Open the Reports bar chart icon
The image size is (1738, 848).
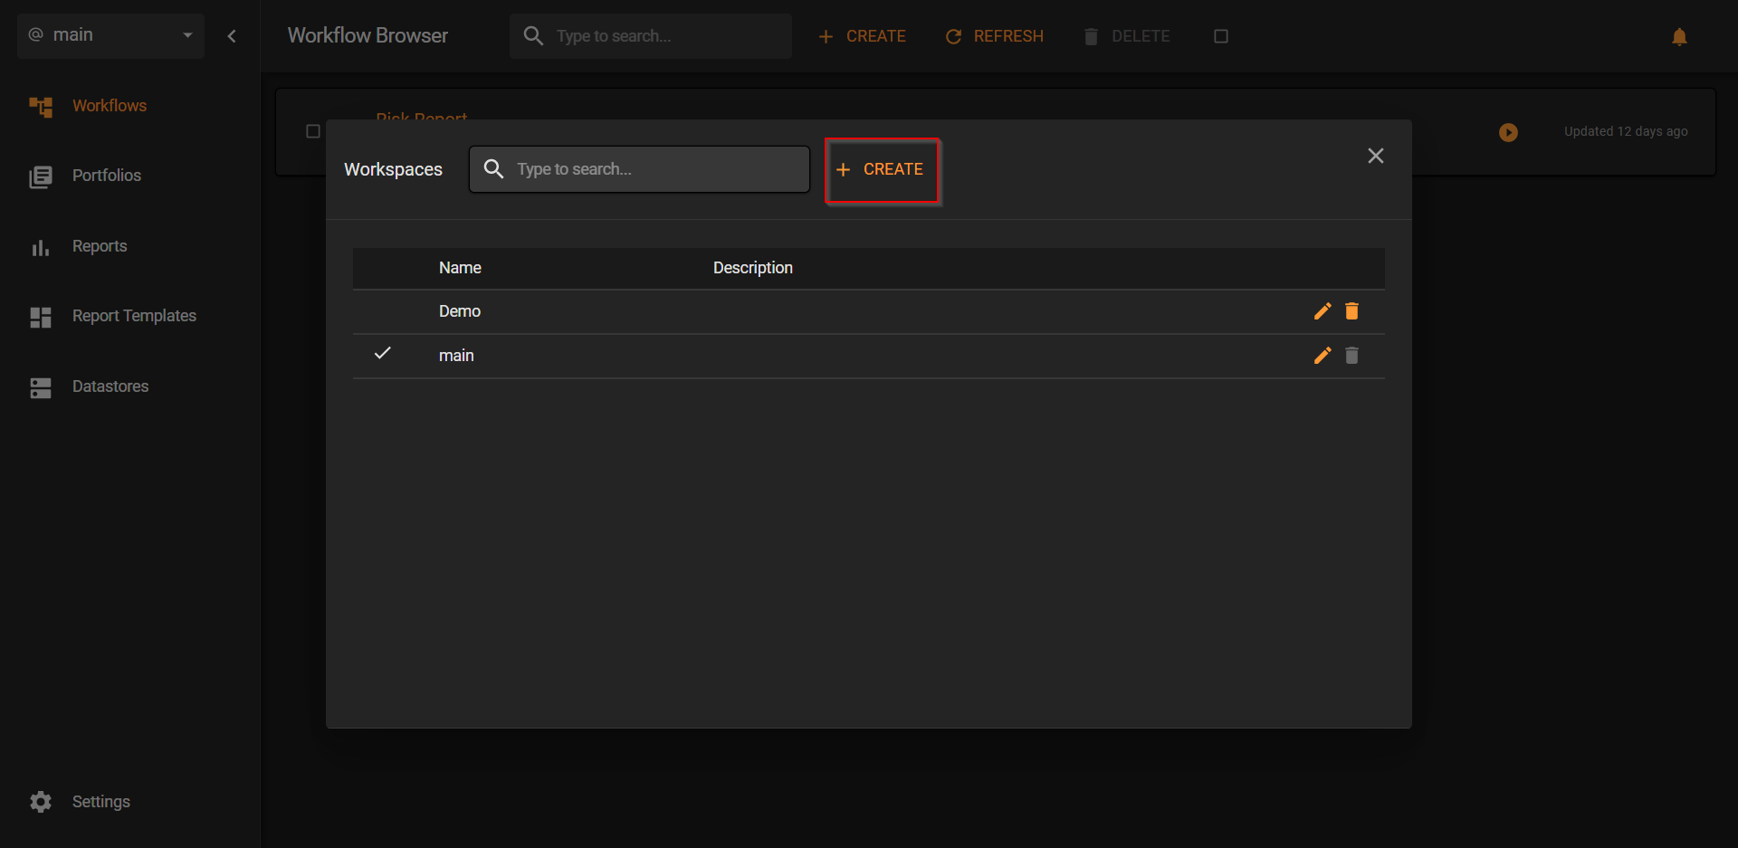[x=41, y=247]
